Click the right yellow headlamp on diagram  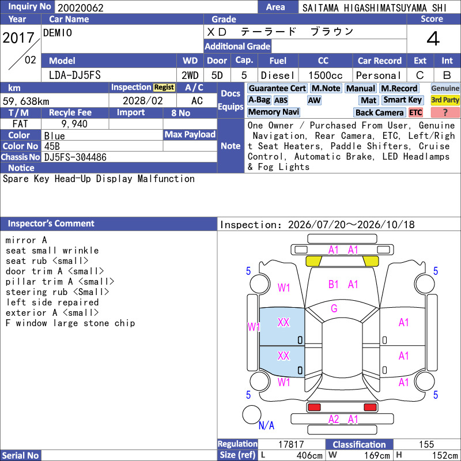click(371, 261)
